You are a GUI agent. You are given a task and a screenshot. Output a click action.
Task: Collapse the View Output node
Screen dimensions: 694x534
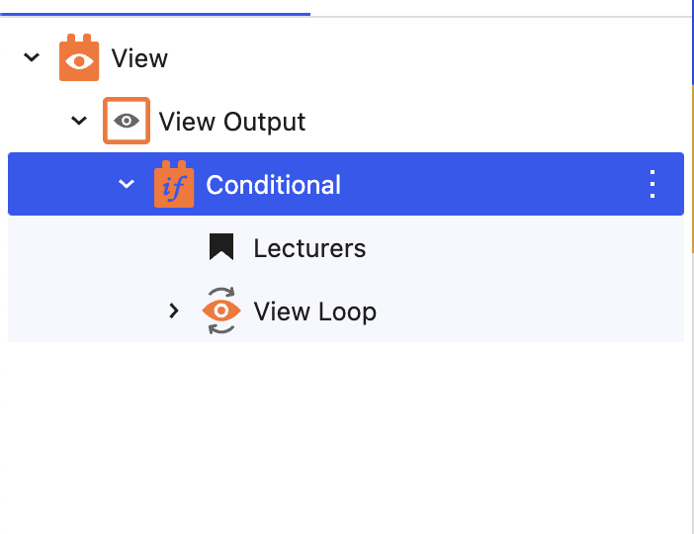(x=79, y=120)
